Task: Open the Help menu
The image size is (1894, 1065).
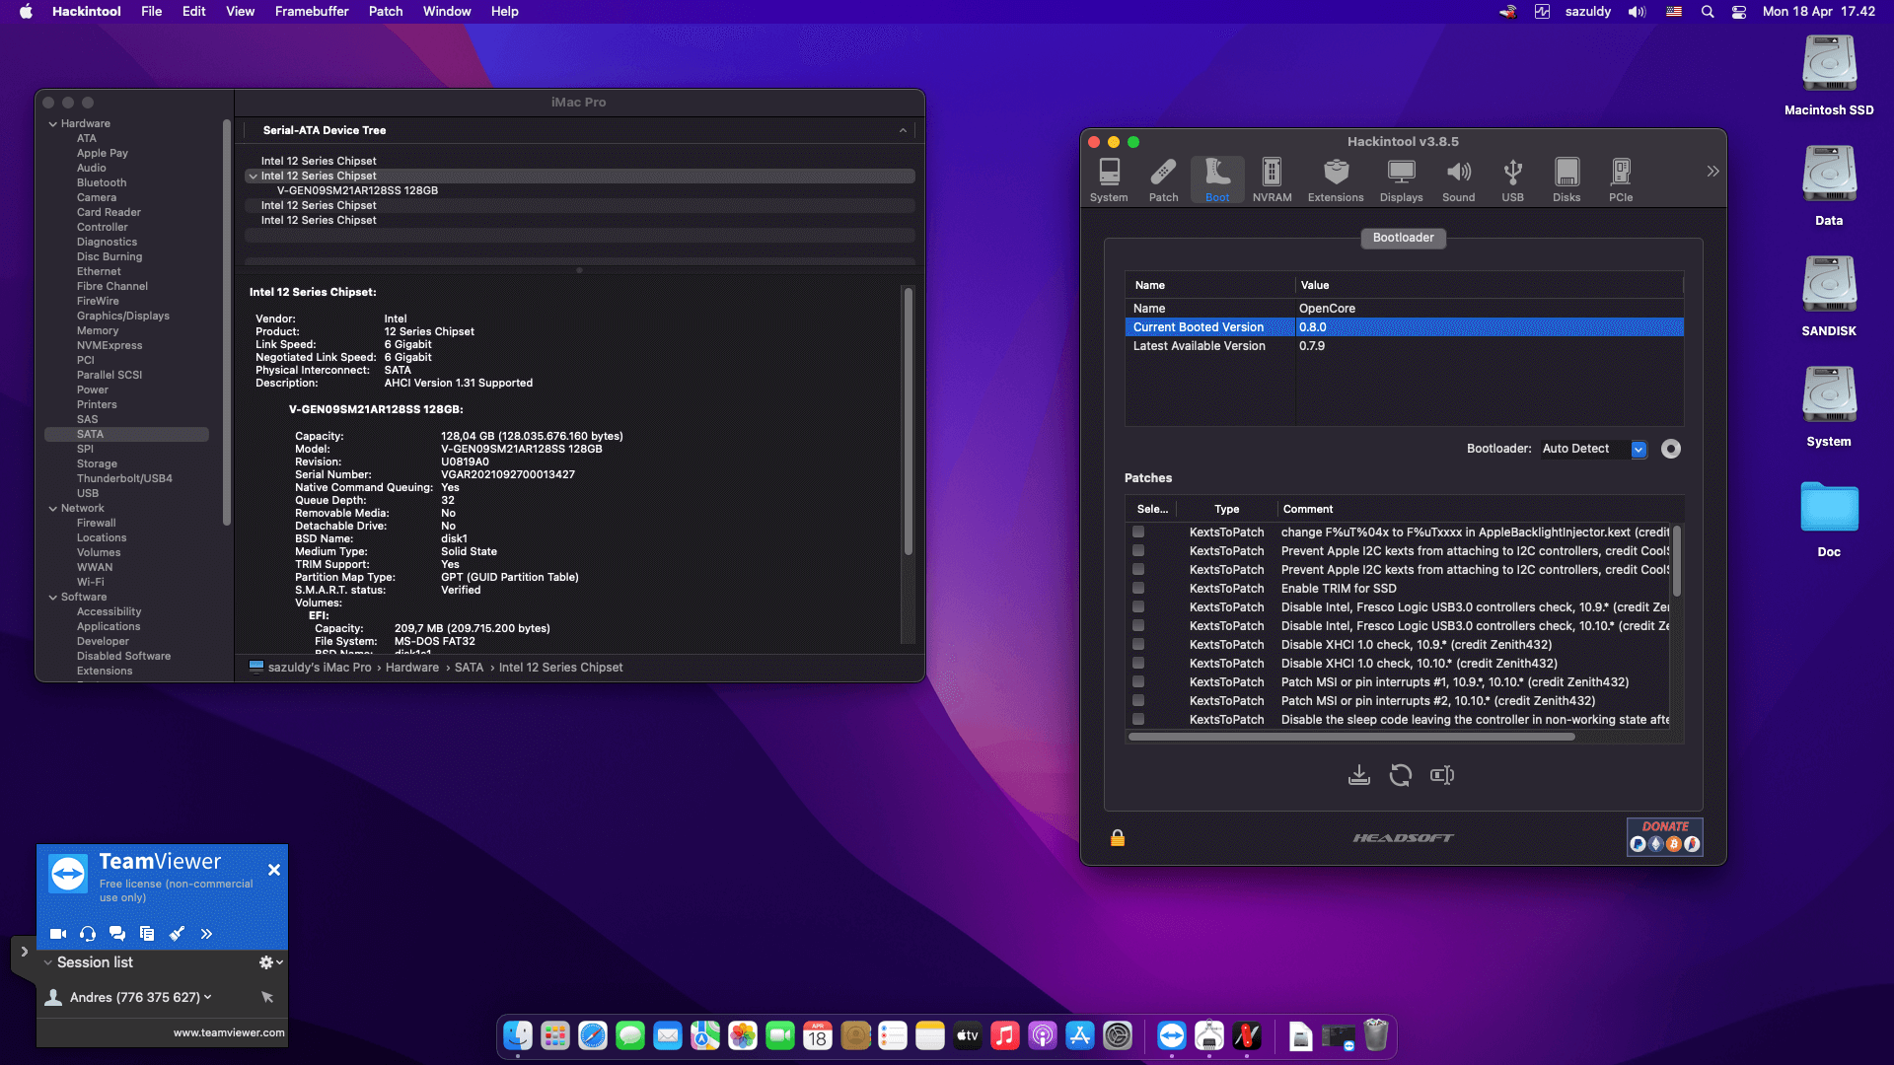Action: click(x=505, y=12)
